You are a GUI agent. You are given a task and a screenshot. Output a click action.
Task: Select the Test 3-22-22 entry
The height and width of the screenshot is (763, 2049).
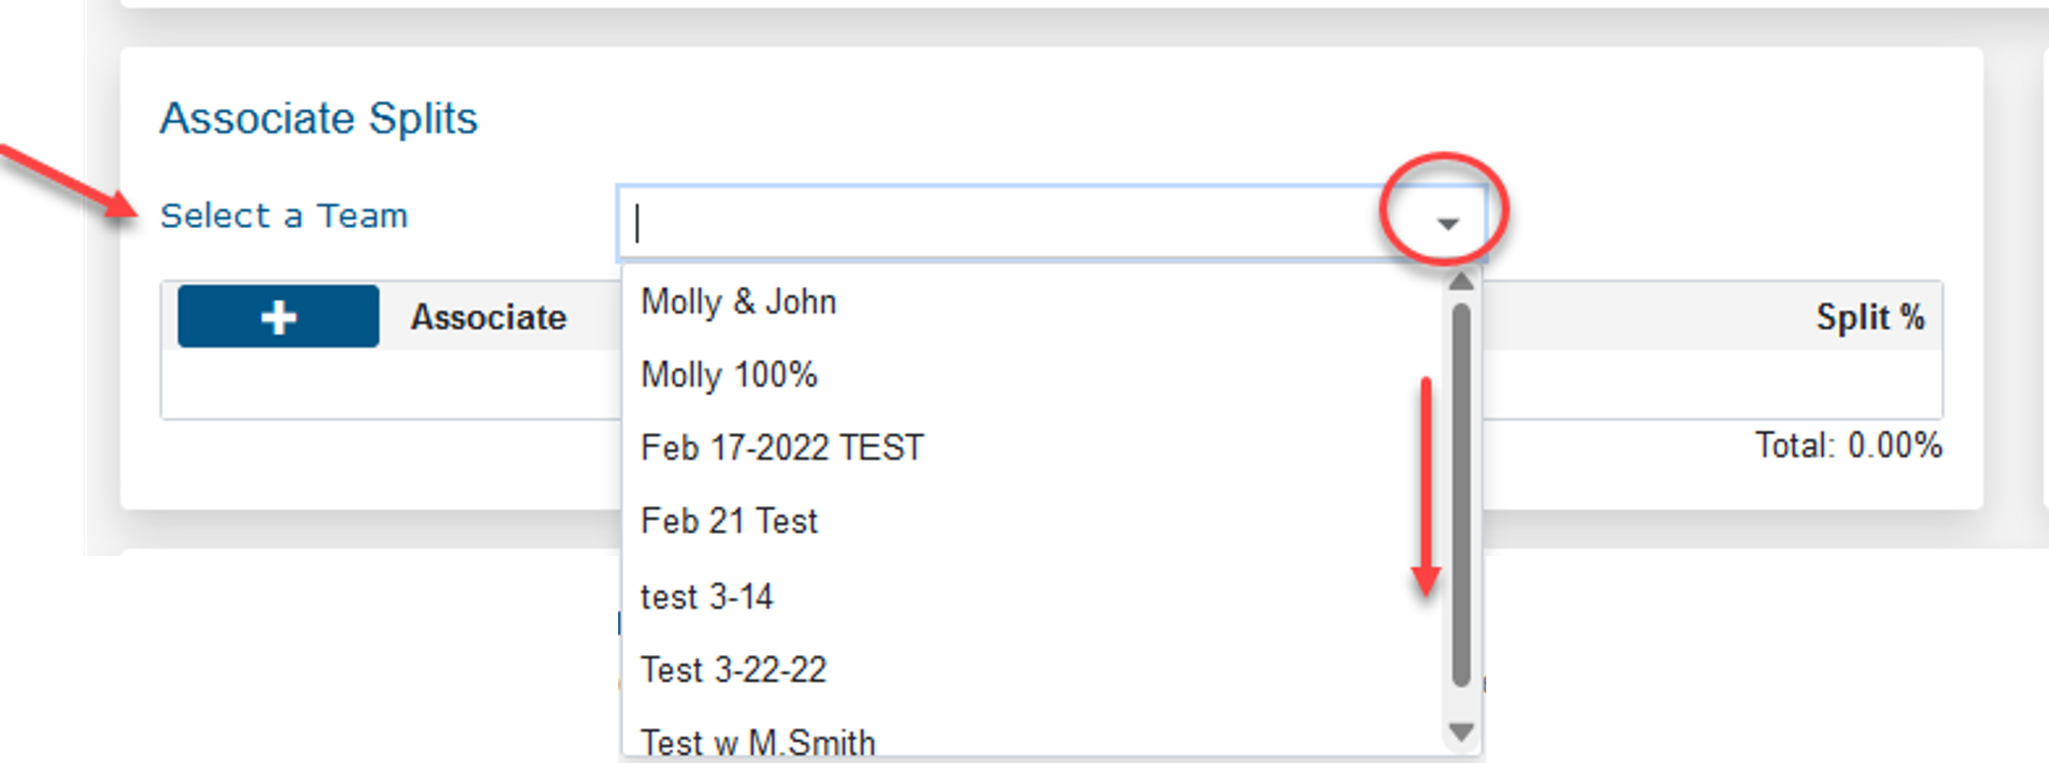click(733, 670)
